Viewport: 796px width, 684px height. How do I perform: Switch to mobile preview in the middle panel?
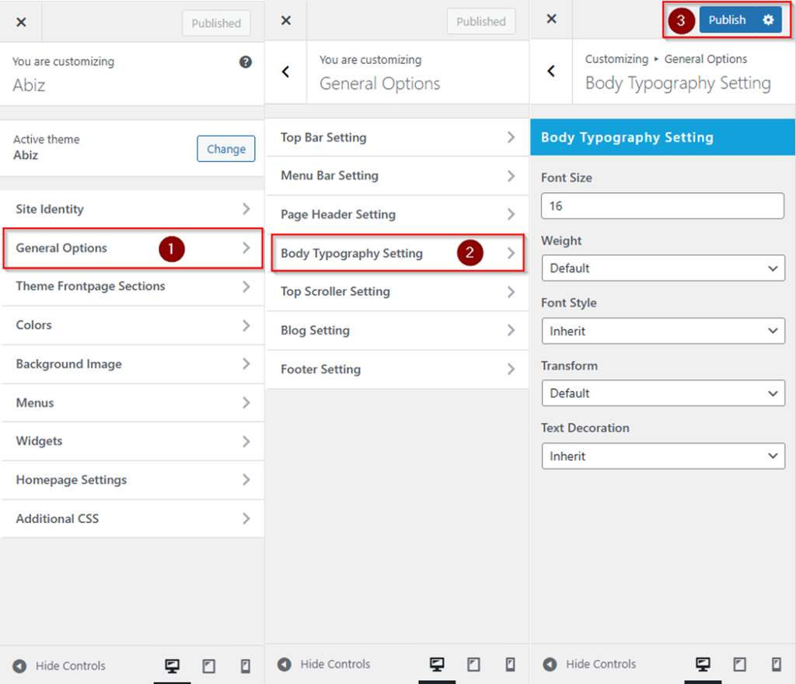pyautogui.click(x=510, y=665)
